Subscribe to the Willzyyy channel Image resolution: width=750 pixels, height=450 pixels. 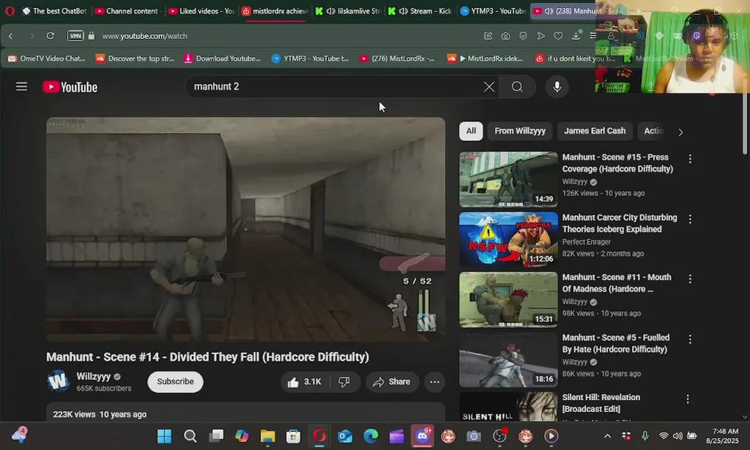pyautogui.click(x=175, y=382)
